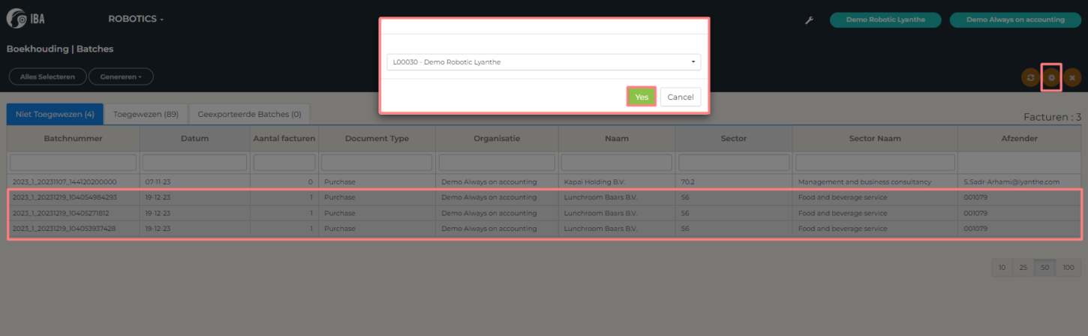Click the orange gear icon
This screenshot has height=336, width=1088.
click(1051, 77)
